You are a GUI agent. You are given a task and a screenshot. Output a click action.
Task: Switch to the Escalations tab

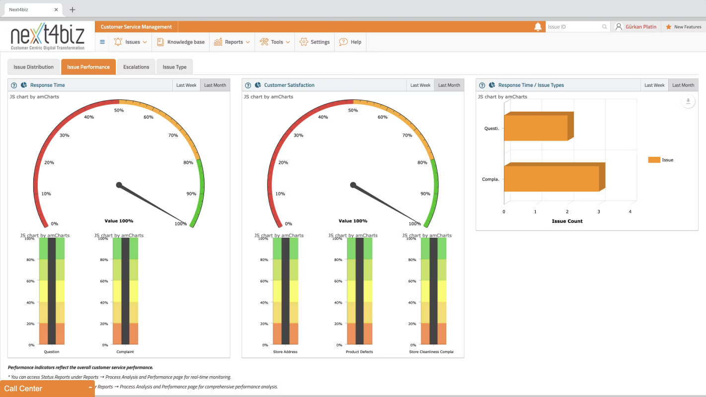click(x=136, y=67)
